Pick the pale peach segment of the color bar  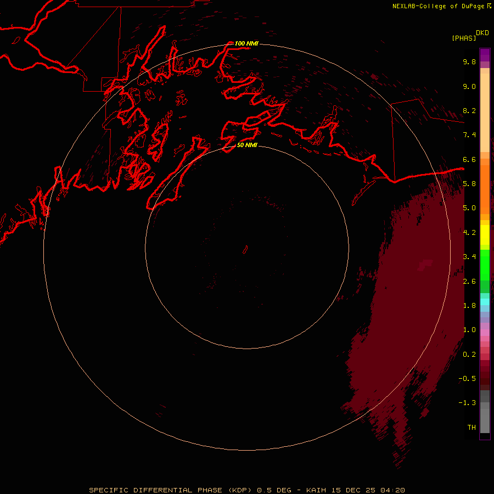pos(485,113)
